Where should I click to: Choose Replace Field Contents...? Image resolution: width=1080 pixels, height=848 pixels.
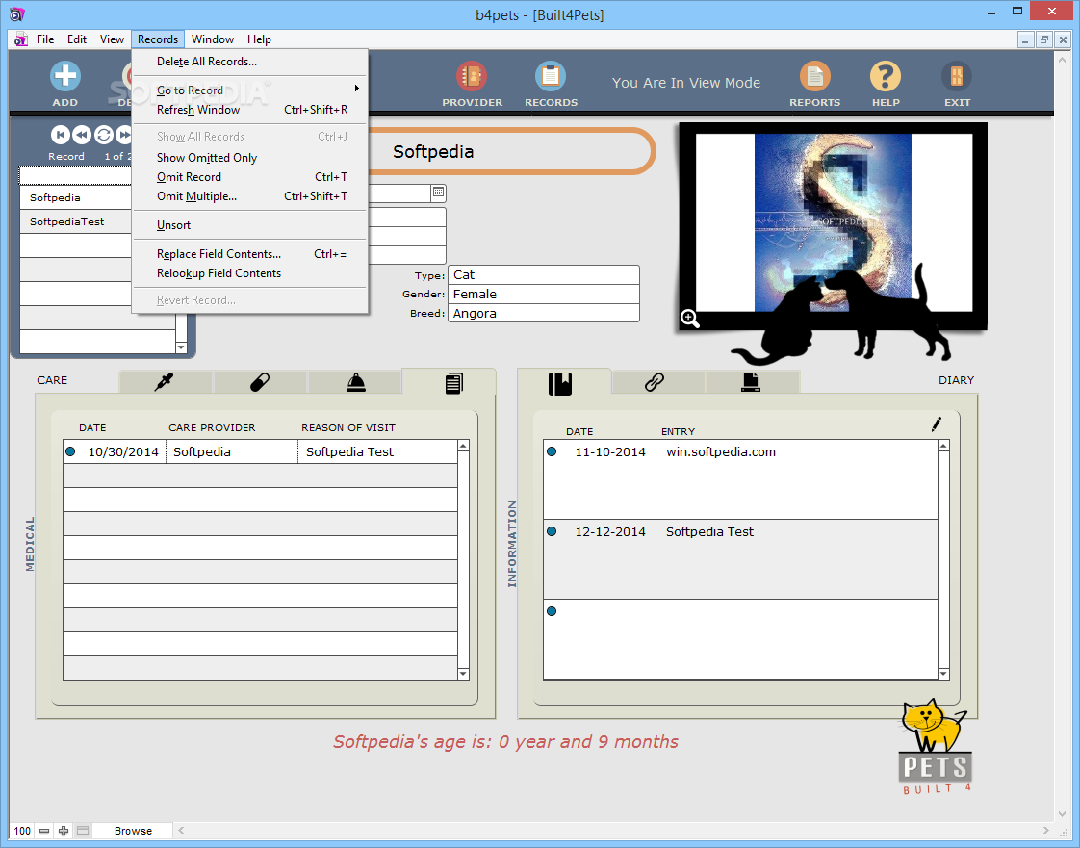point(249,254)
